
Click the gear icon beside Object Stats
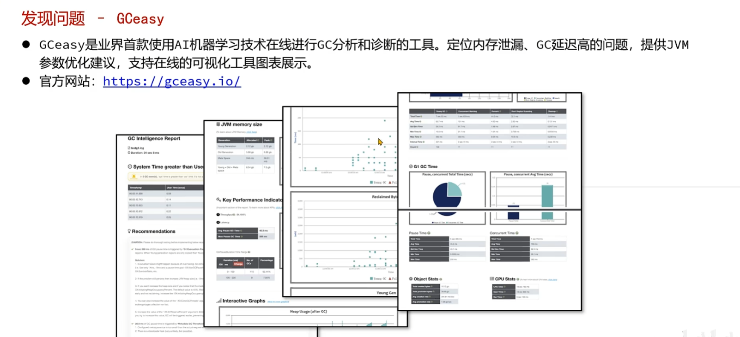click(x=411, y=279)
